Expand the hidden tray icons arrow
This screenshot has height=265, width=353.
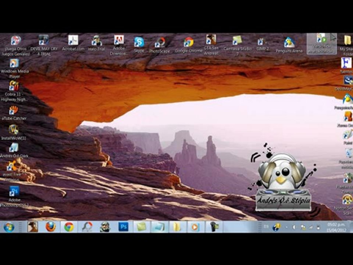click(x=286, y=227)
